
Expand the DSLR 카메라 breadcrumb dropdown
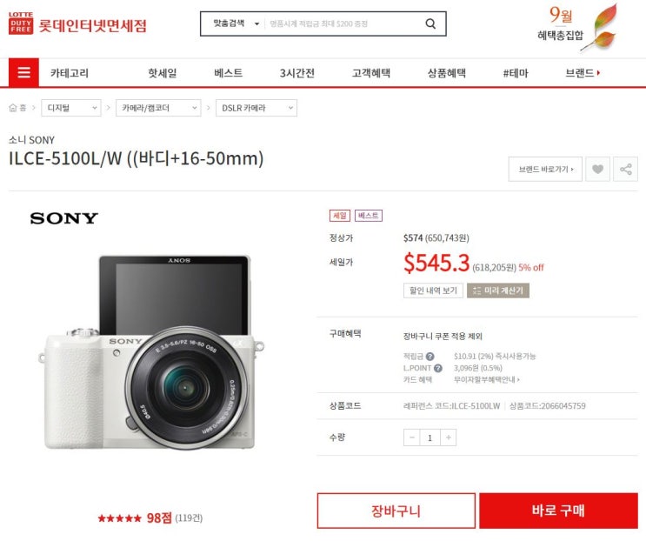(256, 108)
